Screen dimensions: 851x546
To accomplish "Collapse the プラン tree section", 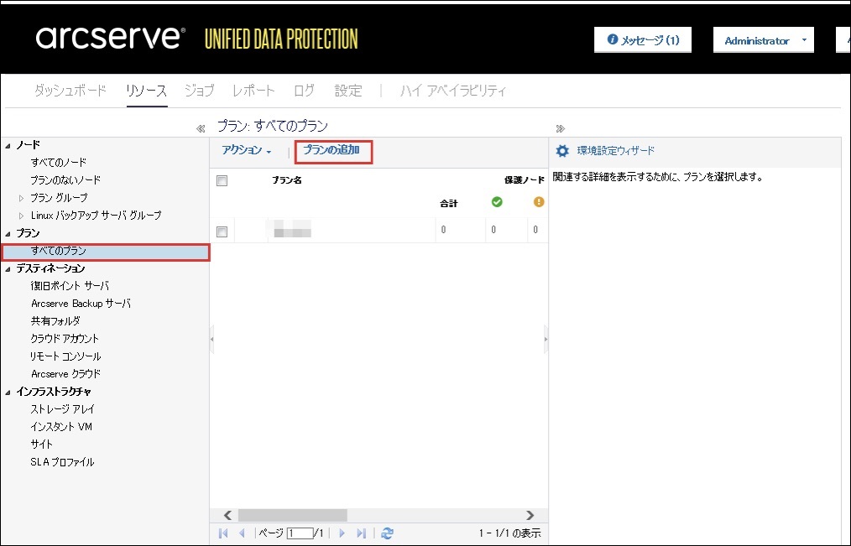I will (x=8, y=234).
